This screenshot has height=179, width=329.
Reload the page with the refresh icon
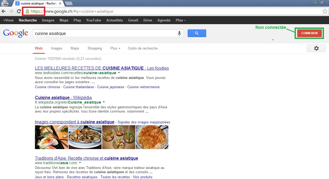(19, 11)
